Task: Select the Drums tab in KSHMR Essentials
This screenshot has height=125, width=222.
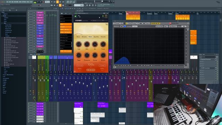Action: click(84, 37)
